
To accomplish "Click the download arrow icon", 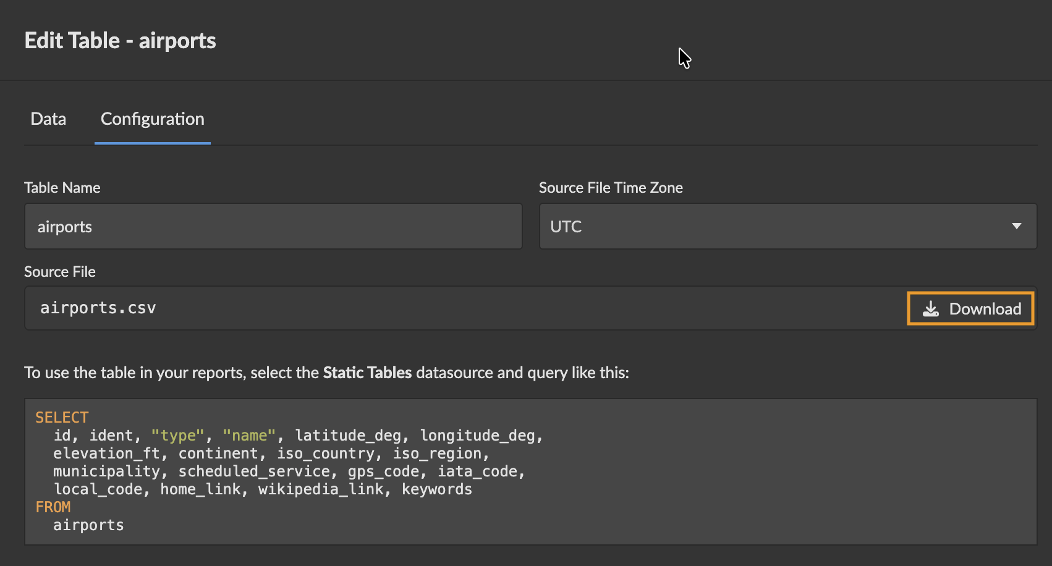I will pyautogui.click(x=931, y=309).
